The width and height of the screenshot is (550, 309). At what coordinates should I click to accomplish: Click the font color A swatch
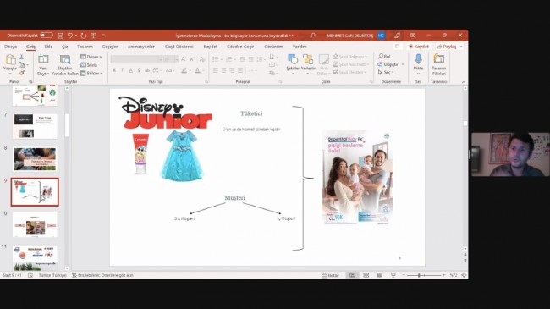(197, 70)
